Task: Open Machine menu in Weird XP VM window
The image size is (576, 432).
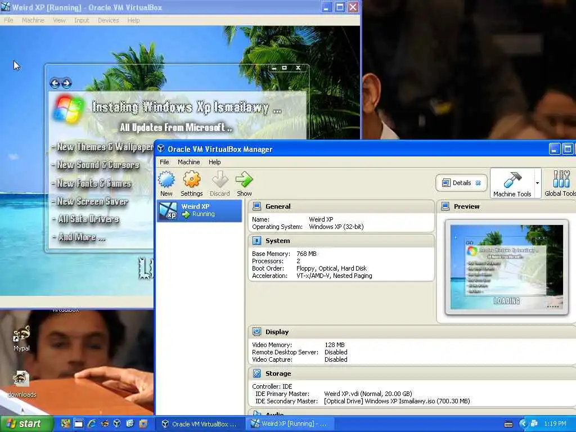Action: tap(33, 20)
